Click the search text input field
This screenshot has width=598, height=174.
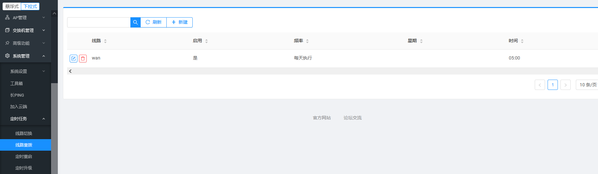(99, 22)
